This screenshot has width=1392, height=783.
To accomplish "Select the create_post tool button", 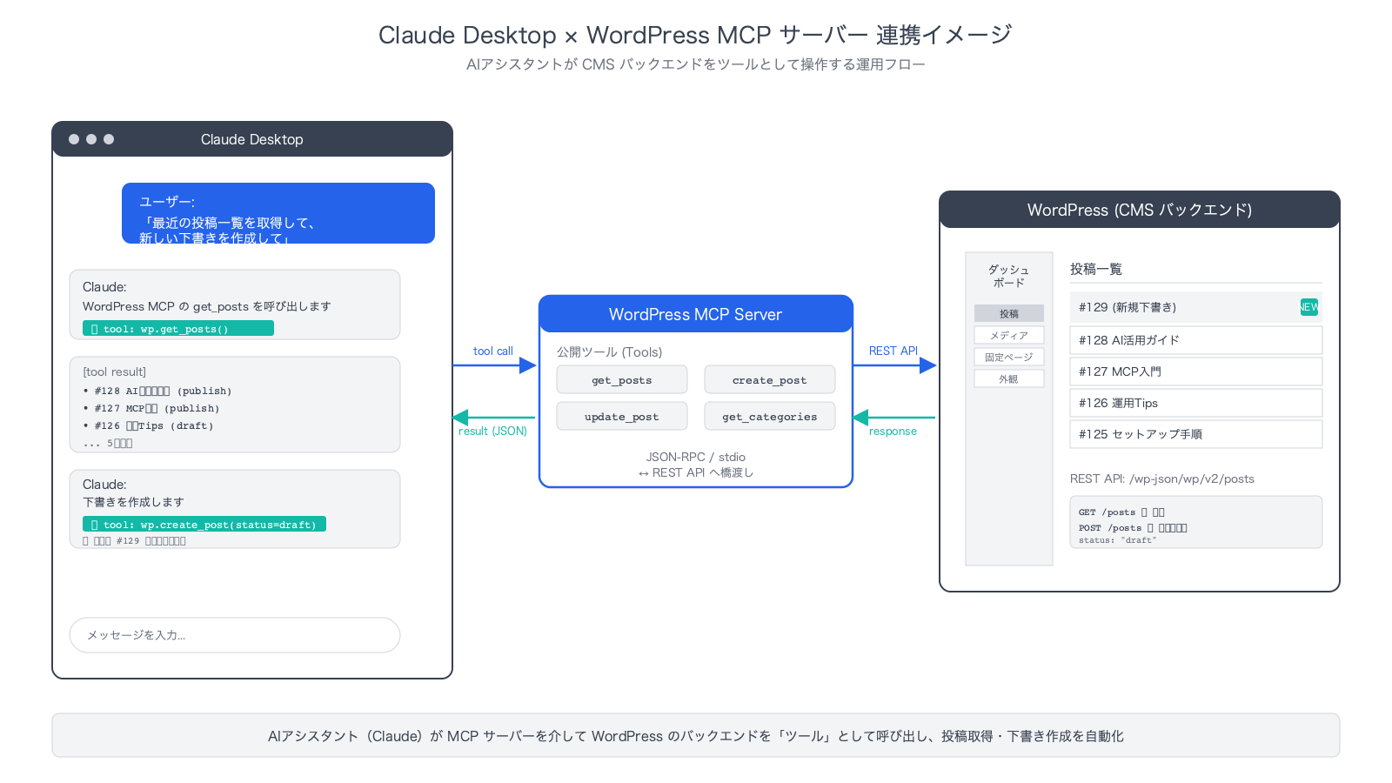I will point(770,380).
